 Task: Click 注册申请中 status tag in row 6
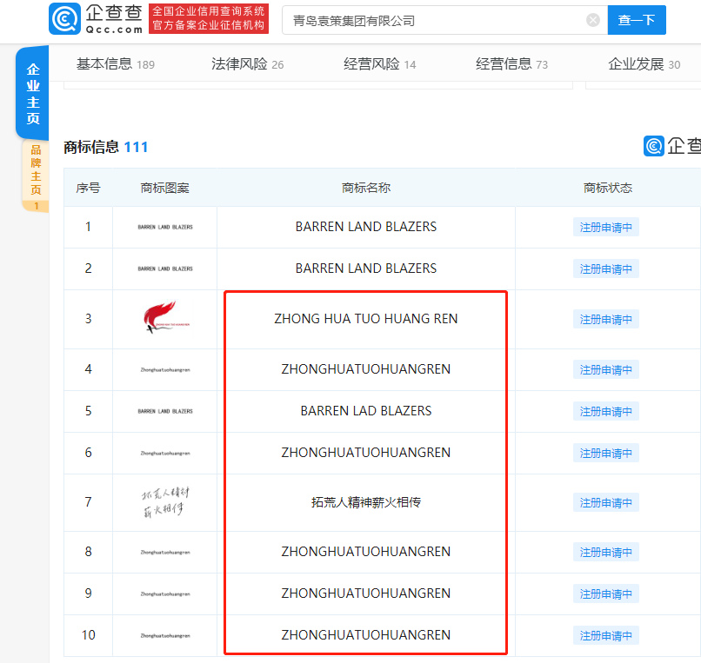tap(606, 454)
